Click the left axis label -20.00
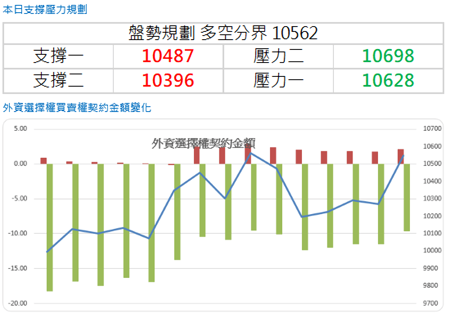This screenshot has height=331, width=450. click(x=18, y=303)
